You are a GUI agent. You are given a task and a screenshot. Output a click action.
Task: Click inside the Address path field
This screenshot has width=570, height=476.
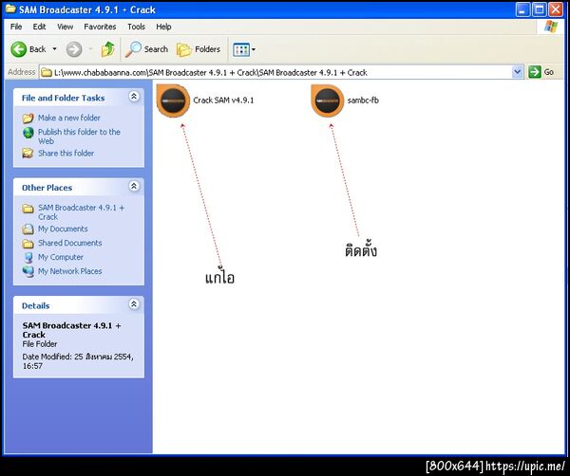click(276, 72)
